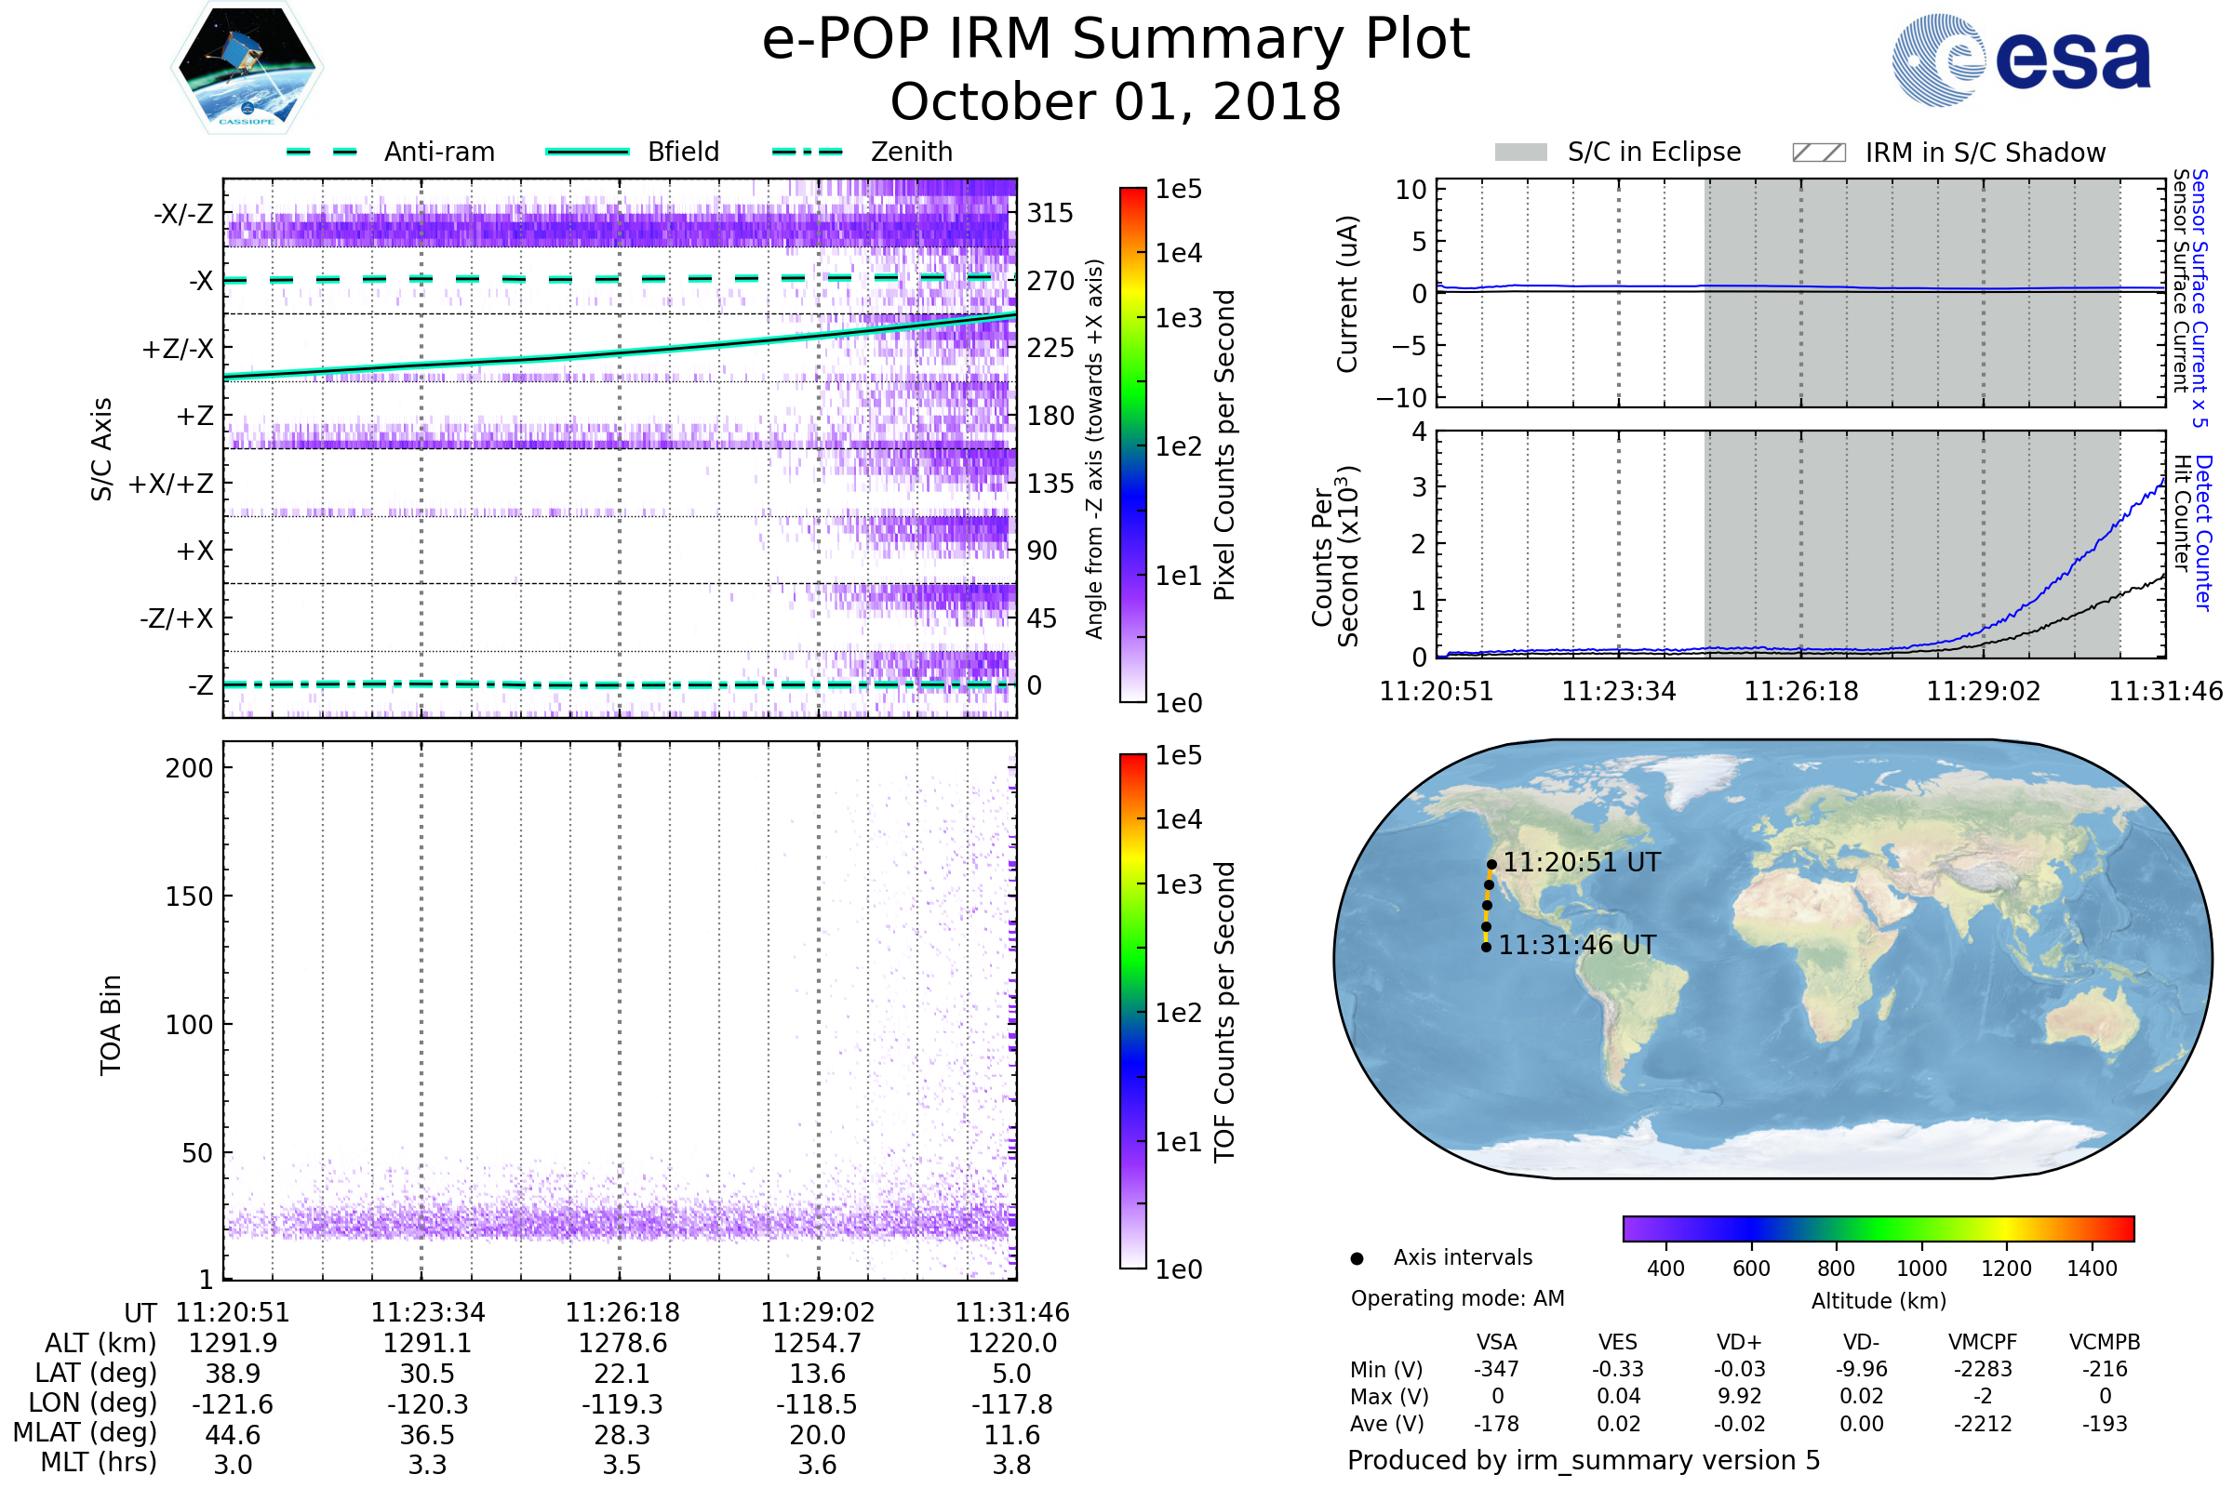This screenshot has width=2233, height=1488.
Task: Click the VMCPF column header
Action: (x=1983, y=1342)
